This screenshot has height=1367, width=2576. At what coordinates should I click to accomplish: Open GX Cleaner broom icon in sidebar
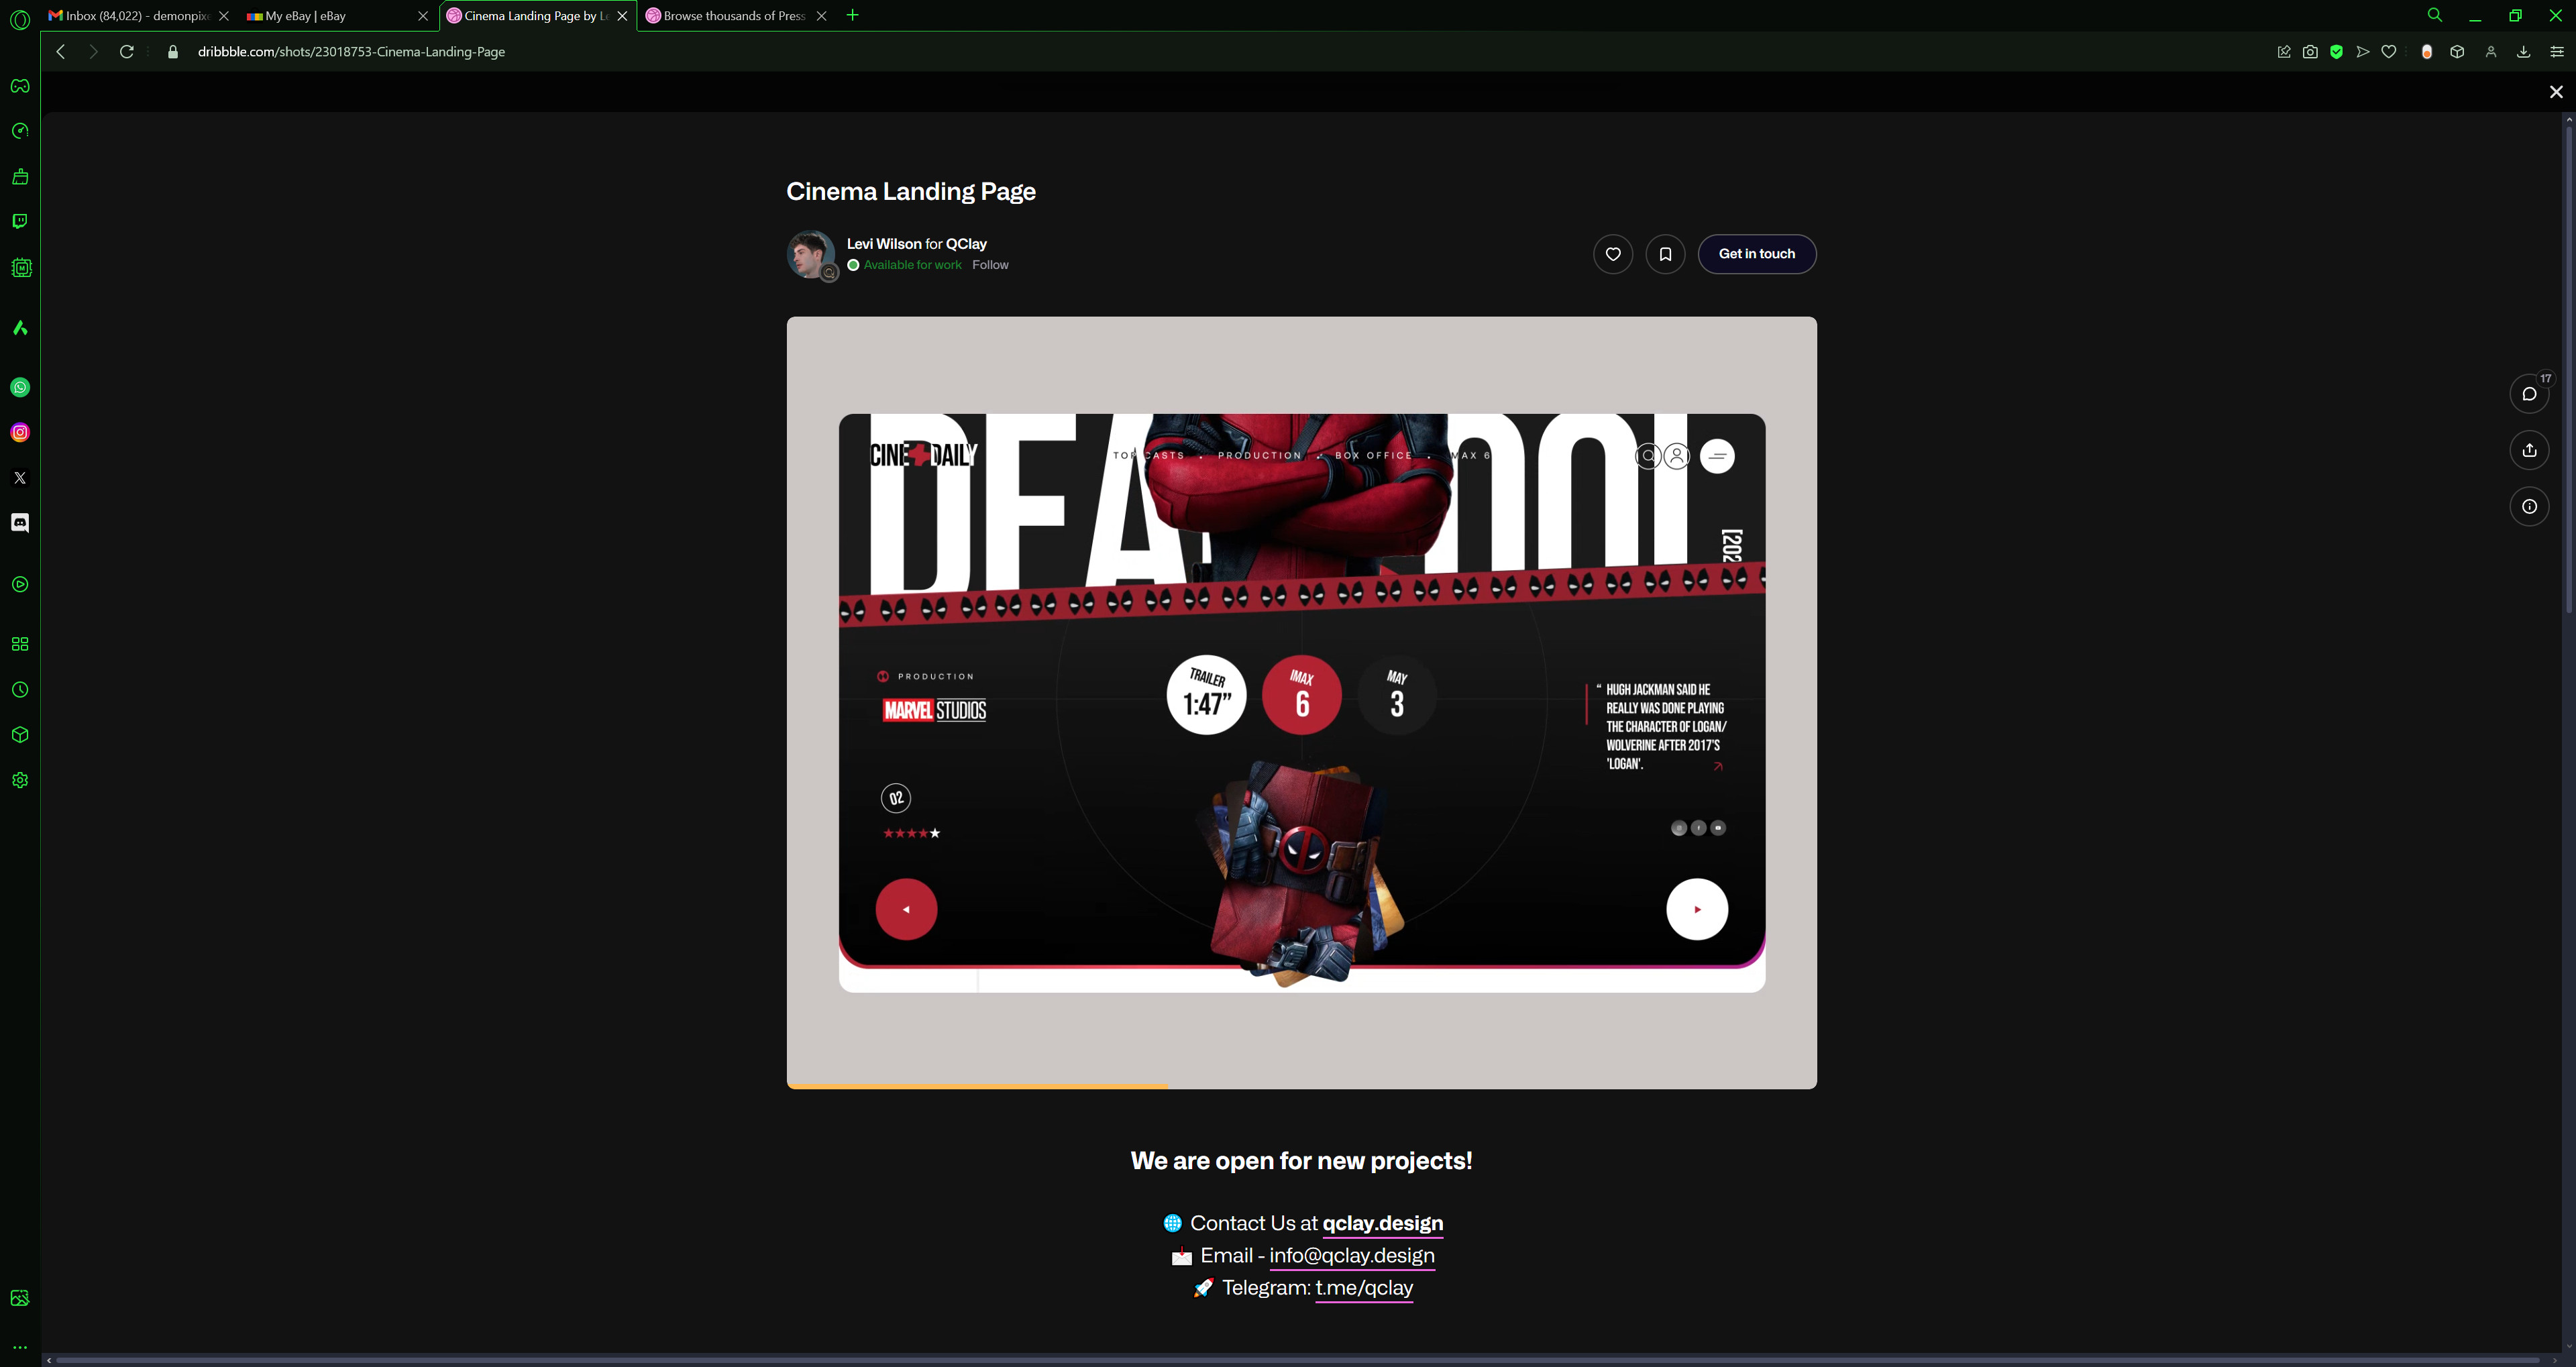coord(20,176)
